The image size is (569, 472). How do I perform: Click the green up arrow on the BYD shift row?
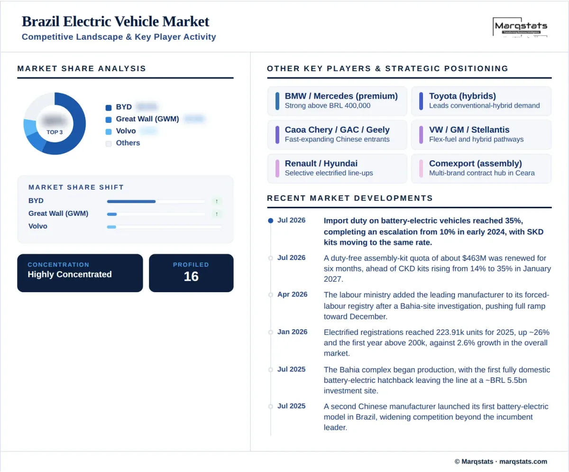pos(217,201)
